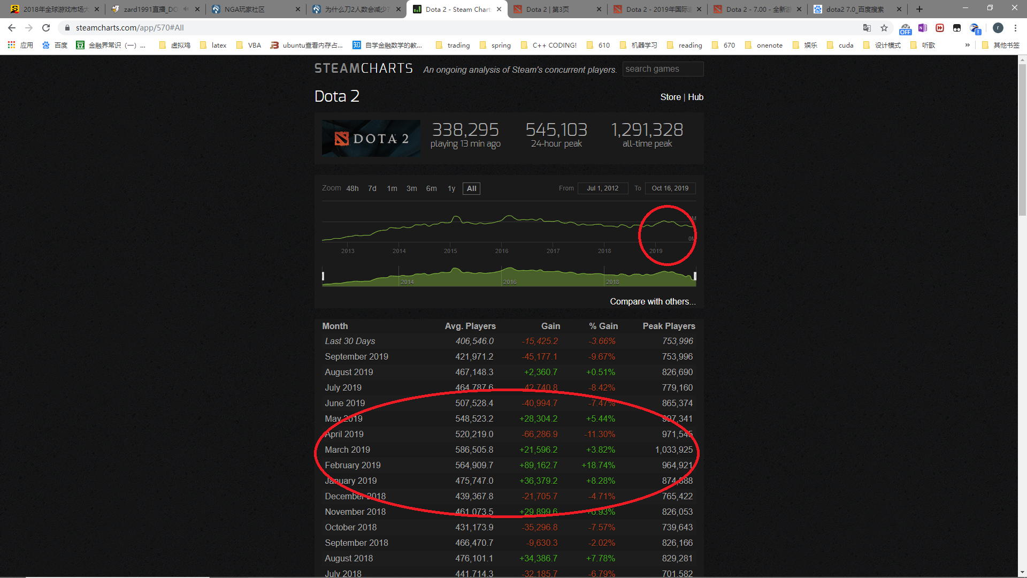Image resolution: width=1027 pixels, height=578 pixels.
Task: Grab the left navigator range handle
Action: point(323,276)
